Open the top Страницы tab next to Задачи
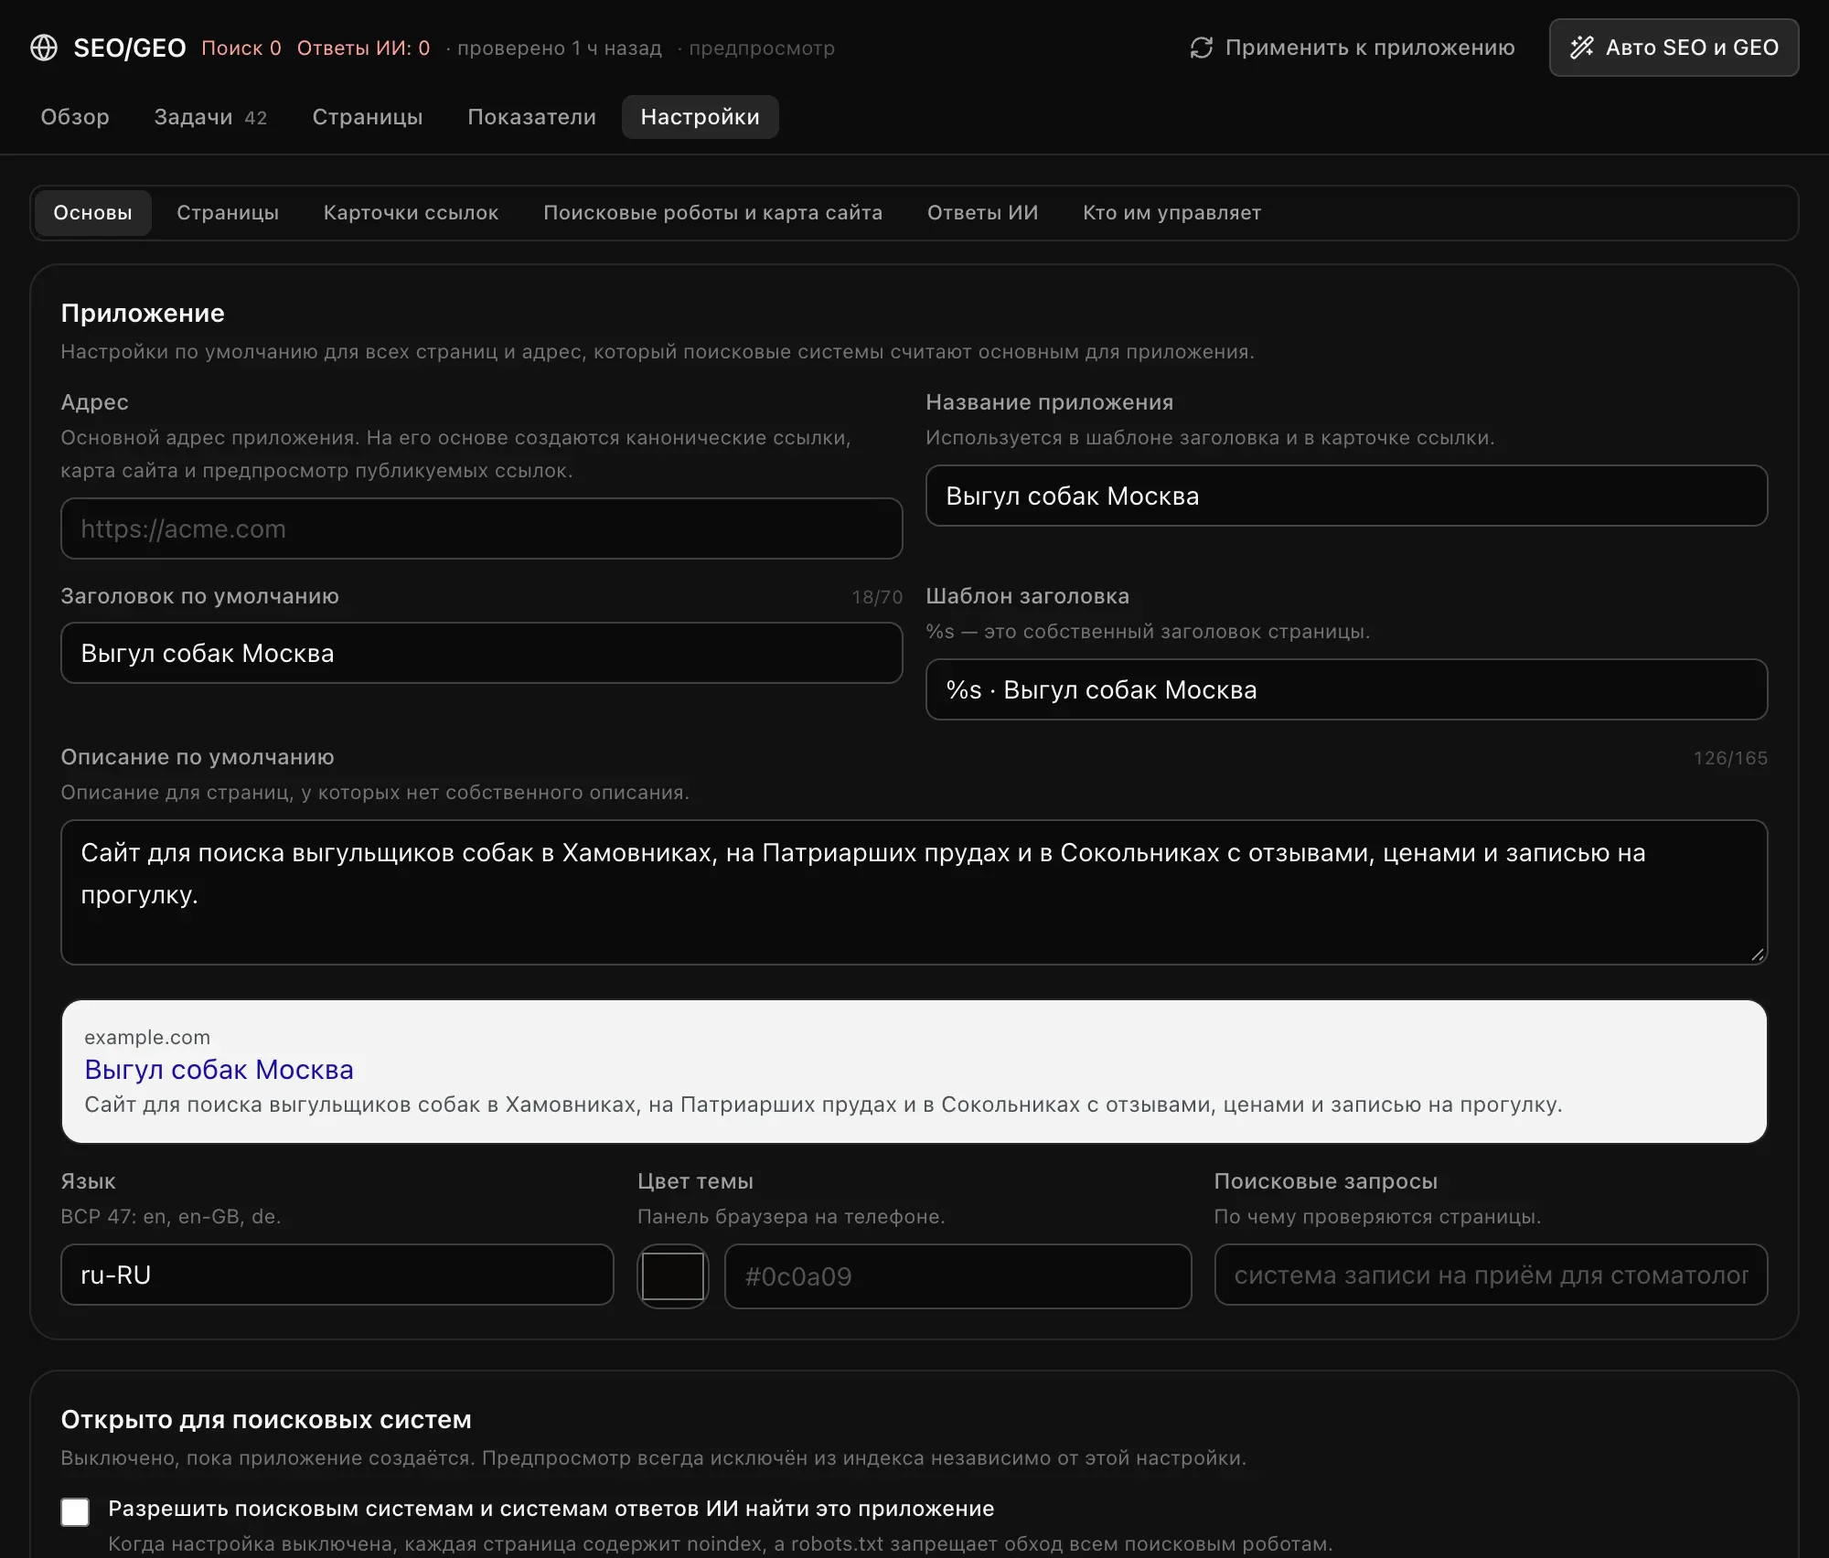1829x1558 pixels. [368, 117]
